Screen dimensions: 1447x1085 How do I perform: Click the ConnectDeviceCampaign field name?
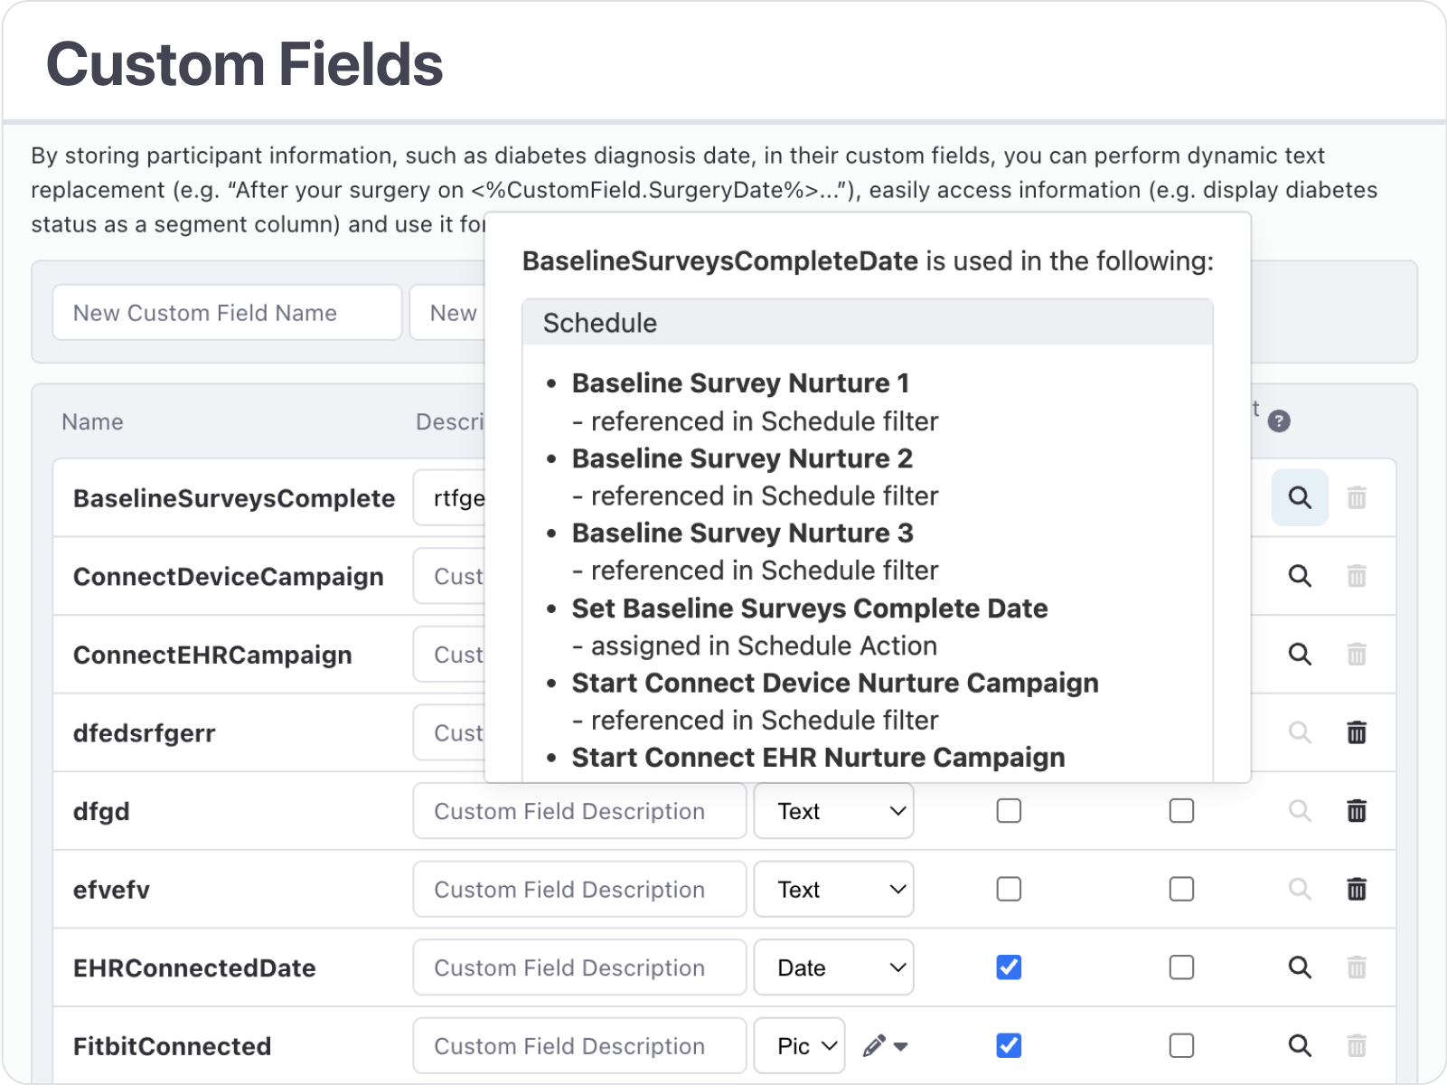(x=229, y=577)
